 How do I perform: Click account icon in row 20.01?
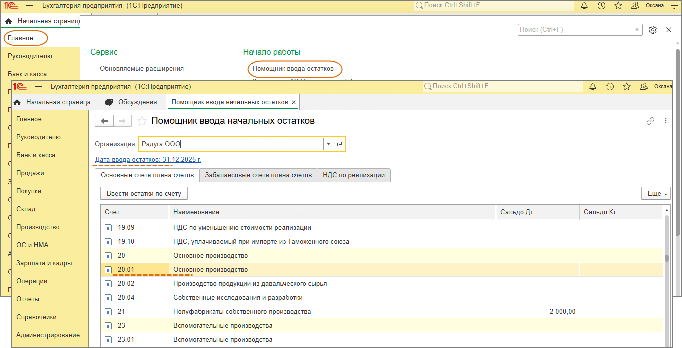[108, 270]
